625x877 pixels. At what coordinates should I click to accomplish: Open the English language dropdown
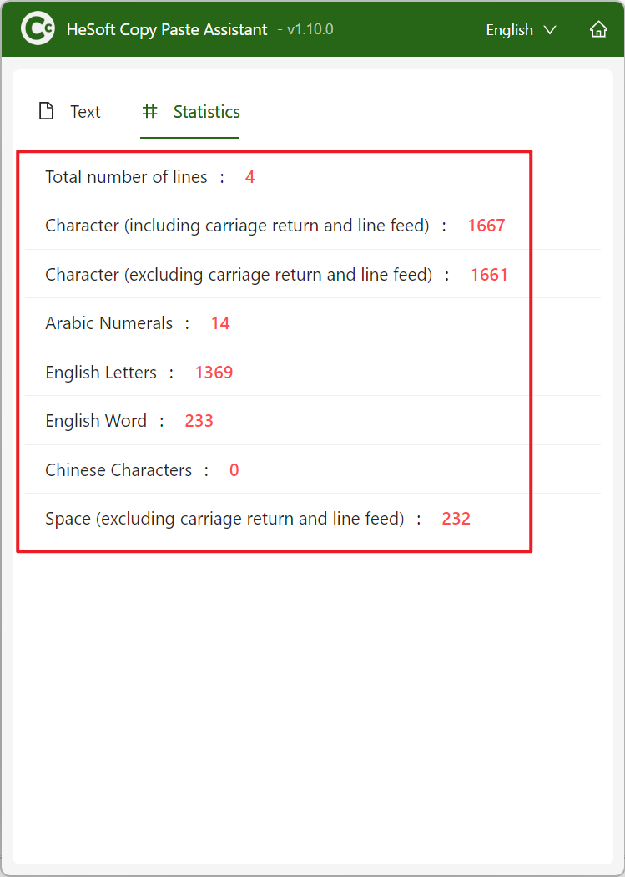click(x=521, y=29)
